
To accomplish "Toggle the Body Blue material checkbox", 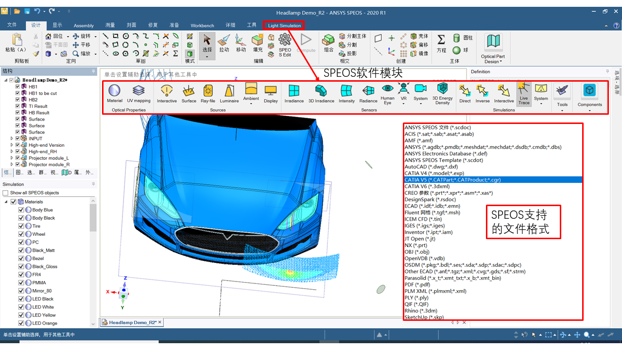I will point(21,210).
